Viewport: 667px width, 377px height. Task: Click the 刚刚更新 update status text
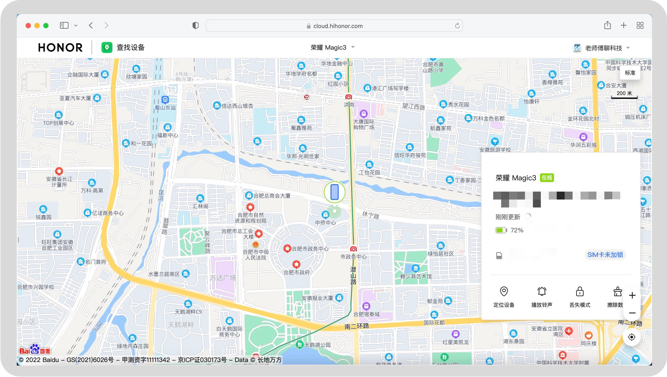point(508,217)
